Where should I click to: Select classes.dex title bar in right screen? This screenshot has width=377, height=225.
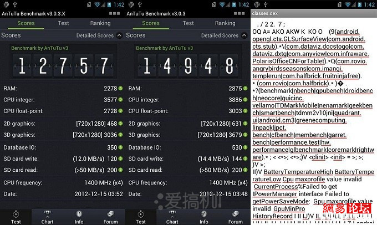pyautogui.click(x=314, y=13)
